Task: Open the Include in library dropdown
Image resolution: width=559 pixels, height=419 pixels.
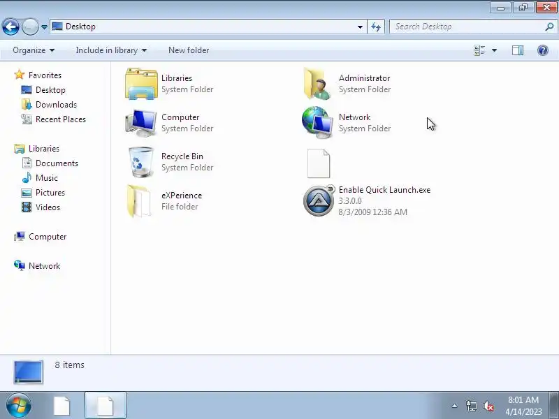Action: coord(111,50)
